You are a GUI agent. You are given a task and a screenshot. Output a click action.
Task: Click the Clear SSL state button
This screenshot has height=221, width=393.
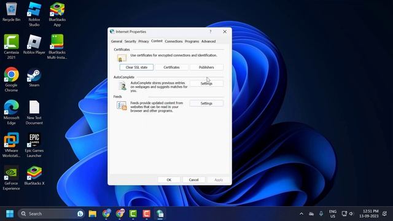click(x=136, y=67)
